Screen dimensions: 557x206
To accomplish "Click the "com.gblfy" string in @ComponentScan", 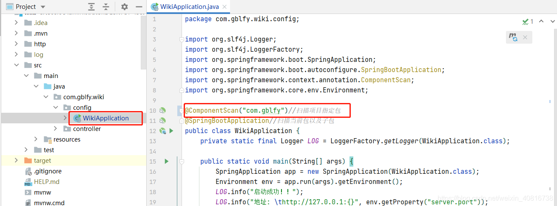I will (264, 111).
